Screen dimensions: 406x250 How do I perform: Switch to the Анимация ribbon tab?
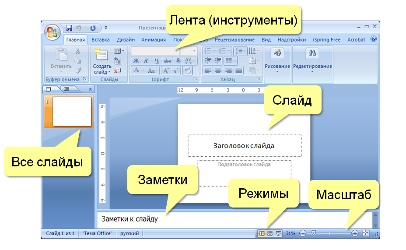[154, 40]
